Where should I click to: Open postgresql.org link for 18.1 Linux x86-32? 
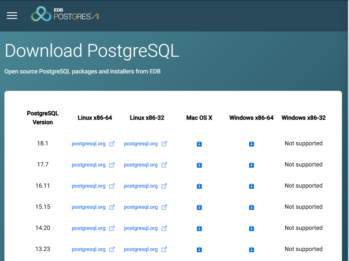145,143
